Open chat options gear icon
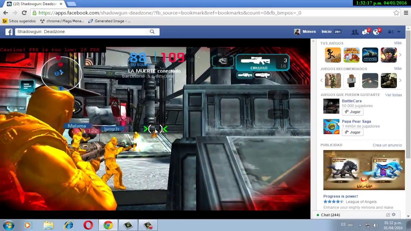The height and width of the screenshot is (231, 411). coord(394,215)
